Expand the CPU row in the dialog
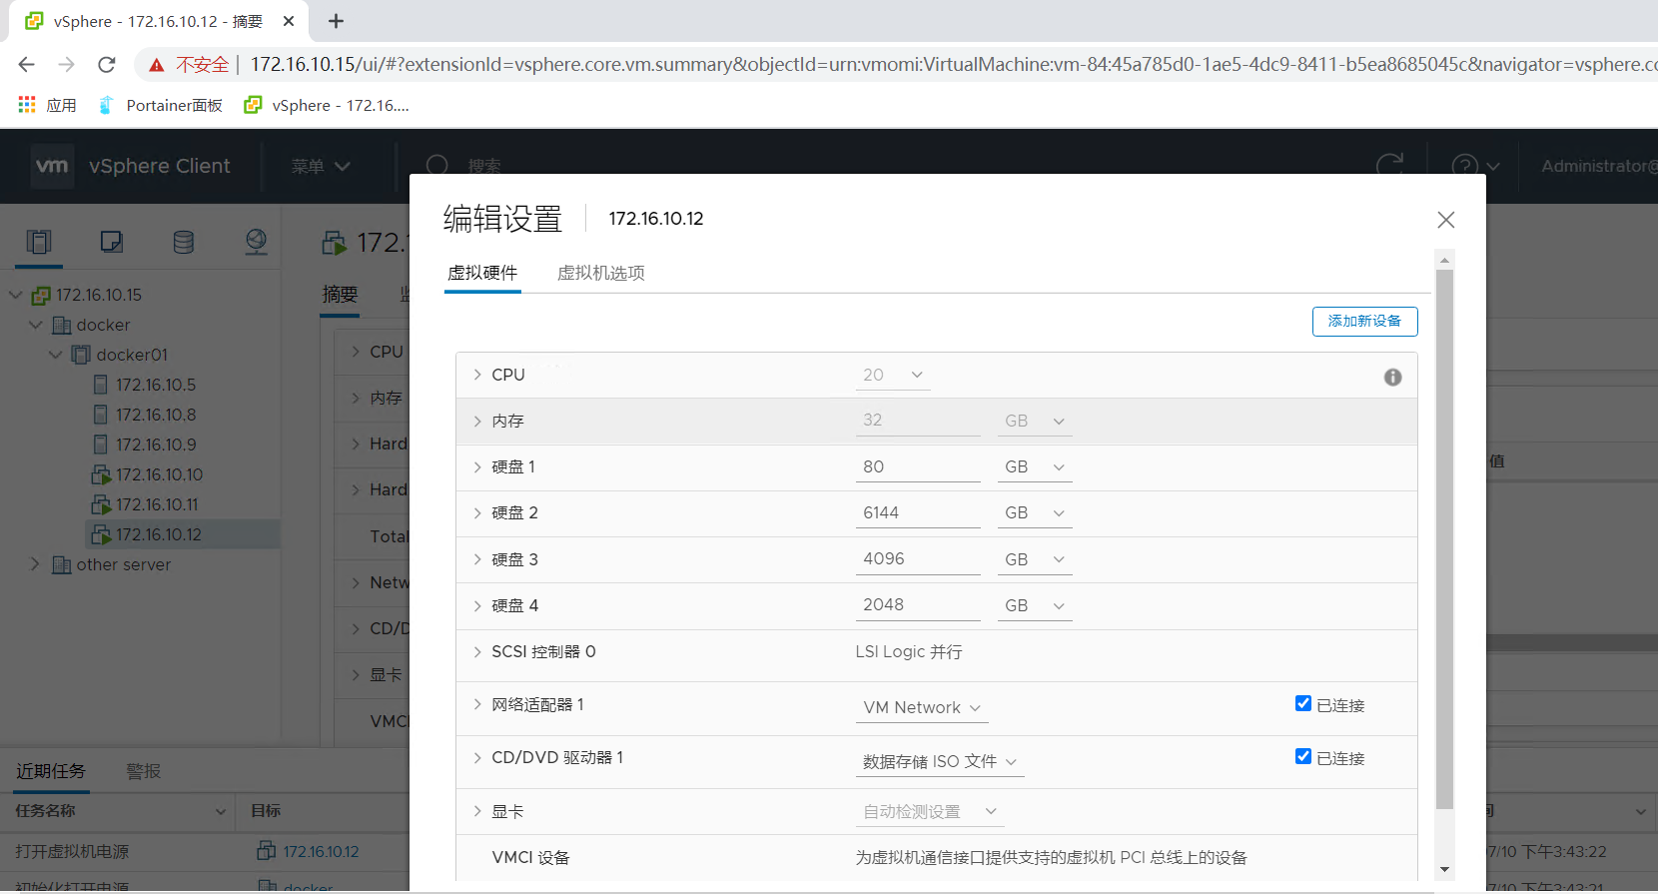The width and height of the screenshot is (1658, 894). [x=477, y=375]
